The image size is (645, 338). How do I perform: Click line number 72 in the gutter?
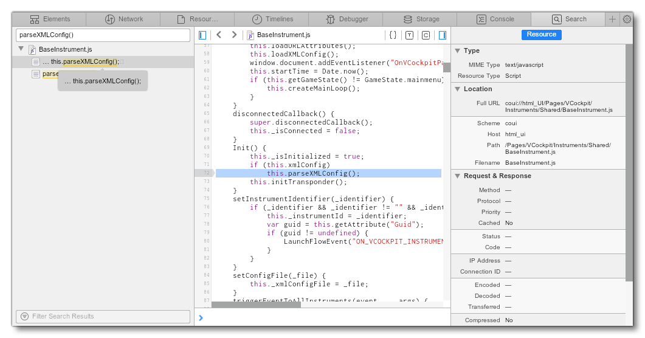click(x=205, y=173)
